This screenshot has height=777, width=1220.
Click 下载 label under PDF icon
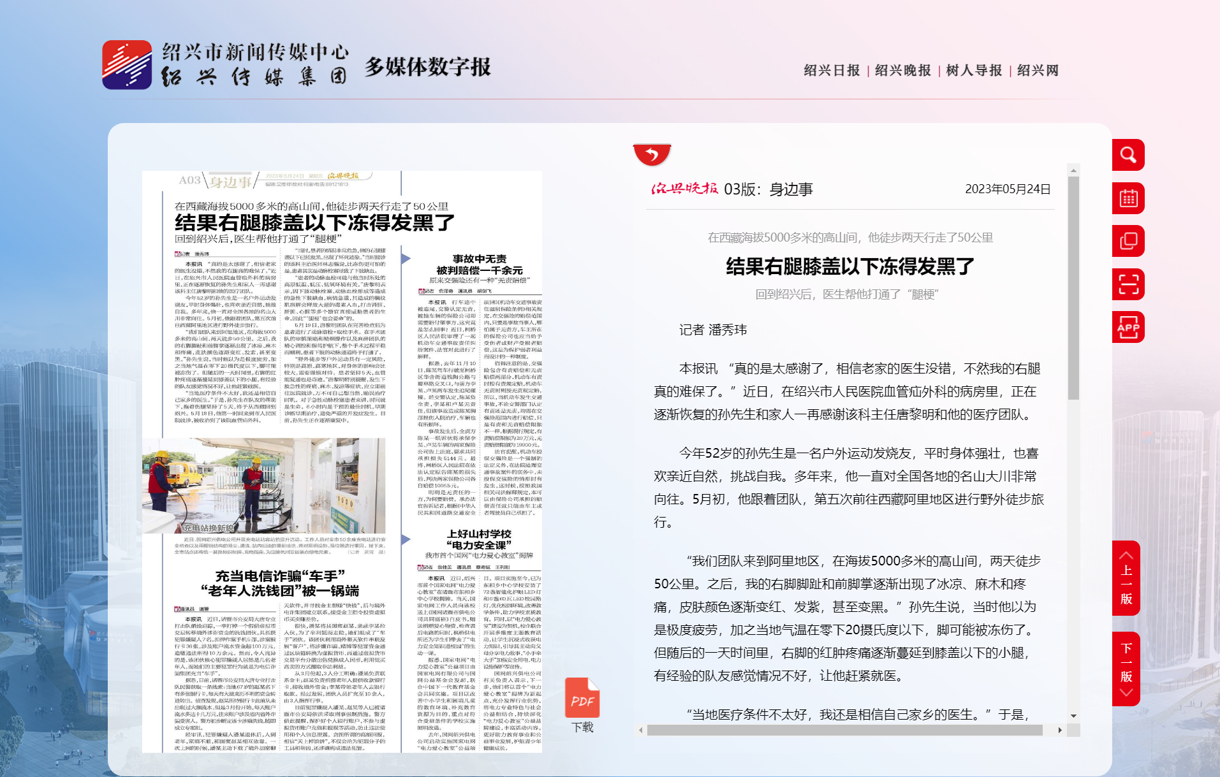(582, 727)
